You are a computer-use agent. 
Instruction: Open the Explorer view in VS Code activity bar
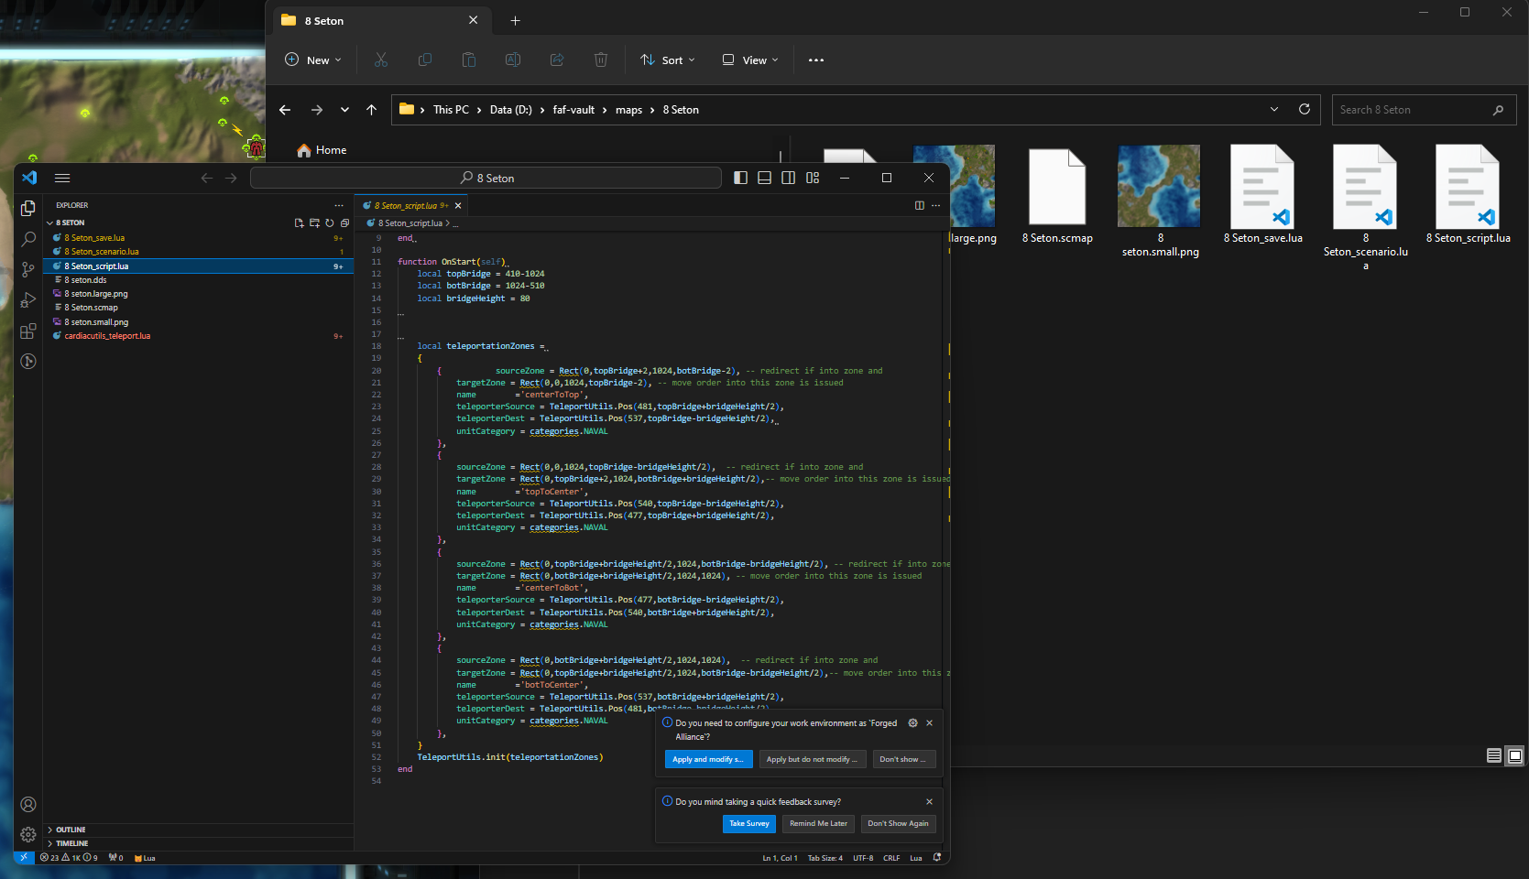coord(28,208)
